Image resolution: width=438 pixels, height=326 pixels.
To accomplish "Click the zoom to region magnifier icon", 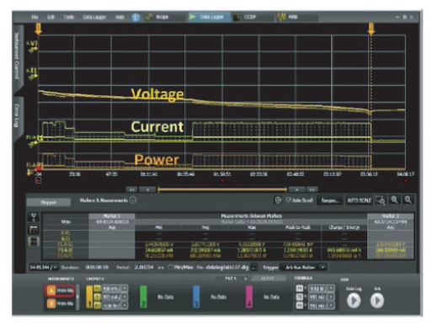I will (381, 200).
